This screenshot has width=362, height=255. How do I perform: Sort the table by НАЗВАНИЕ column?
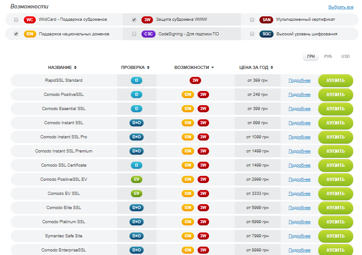pyautogui.click(x=62, y=67)
